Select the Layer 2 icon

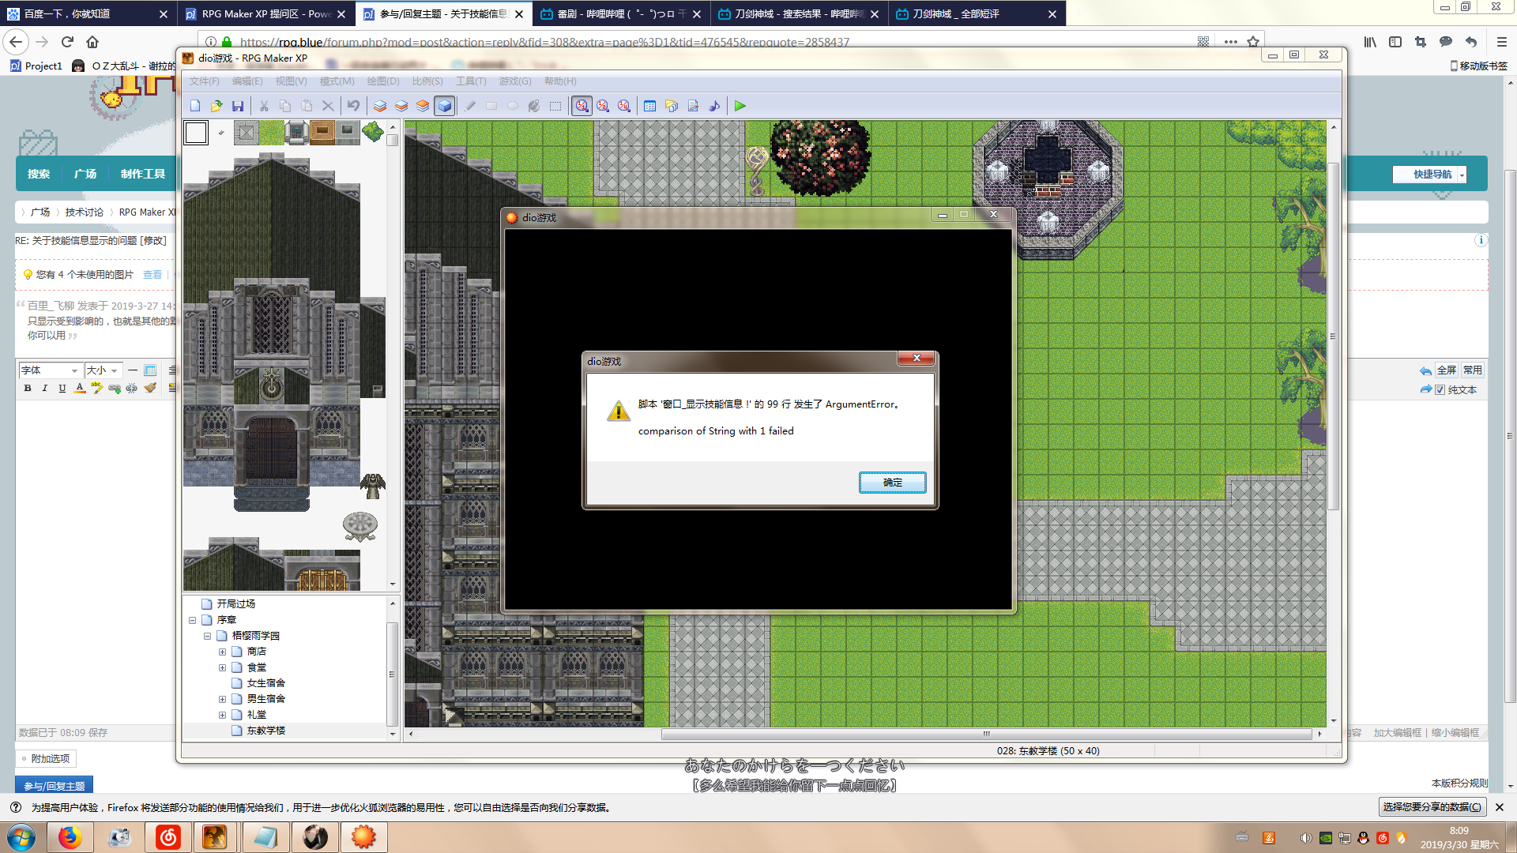(x=401, y=106)
